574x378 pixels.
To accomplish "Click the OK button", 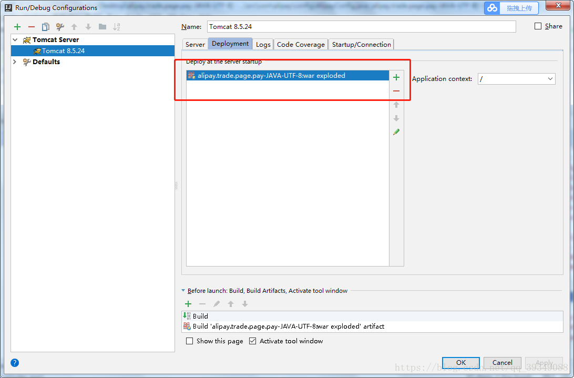I will 461,363.
